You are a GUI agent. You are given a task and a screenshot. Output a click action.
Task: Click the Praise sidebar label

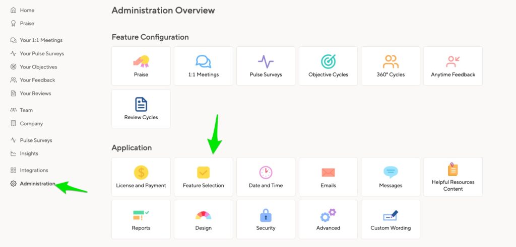27,23
